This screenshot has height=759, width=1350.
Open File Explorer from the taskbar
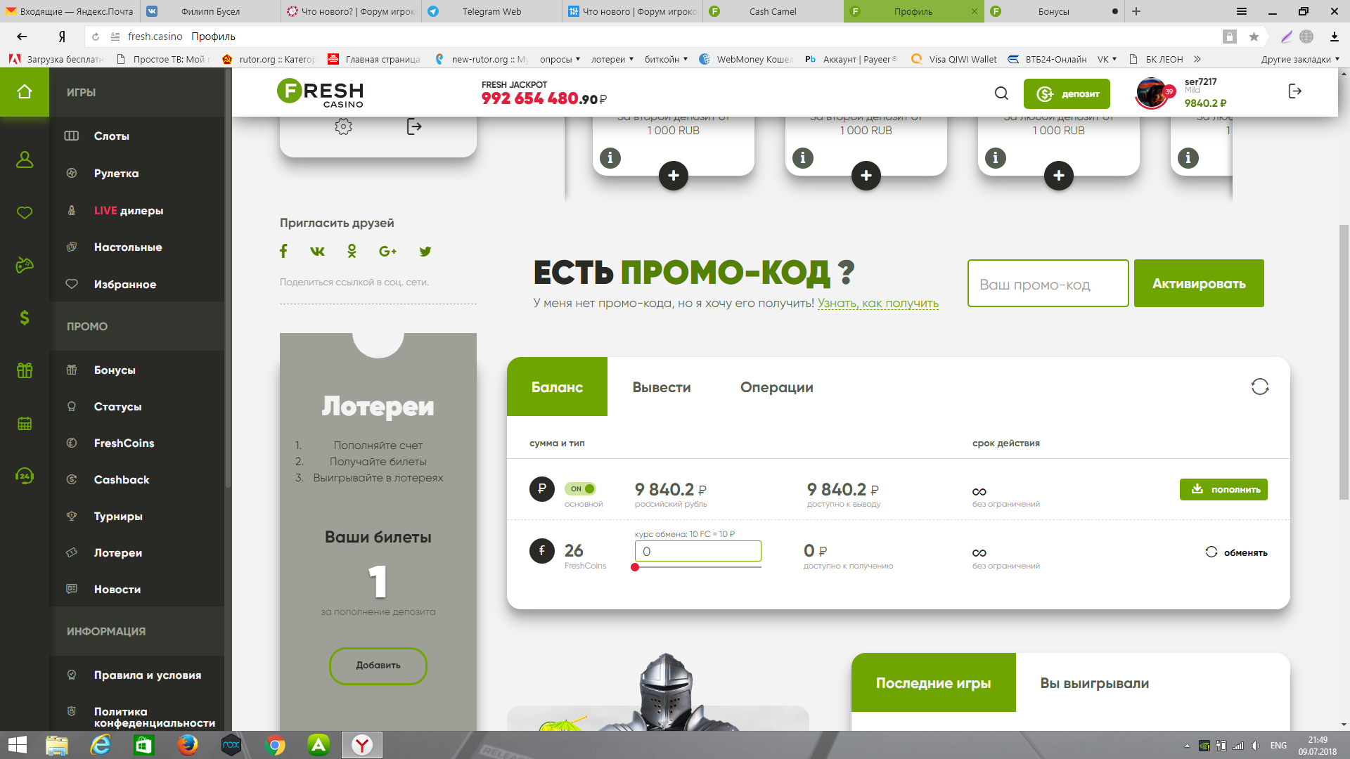pyautogui.click(x=56, y=745)
